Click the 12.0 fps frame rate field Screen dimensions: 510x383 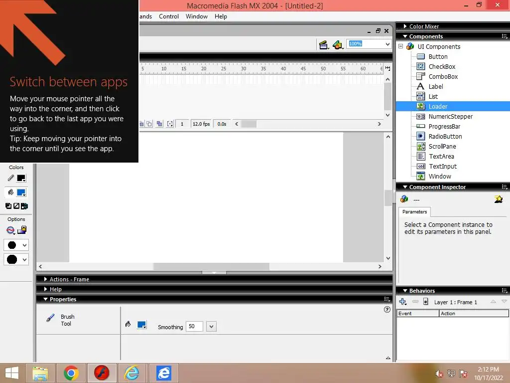[201, 124]
